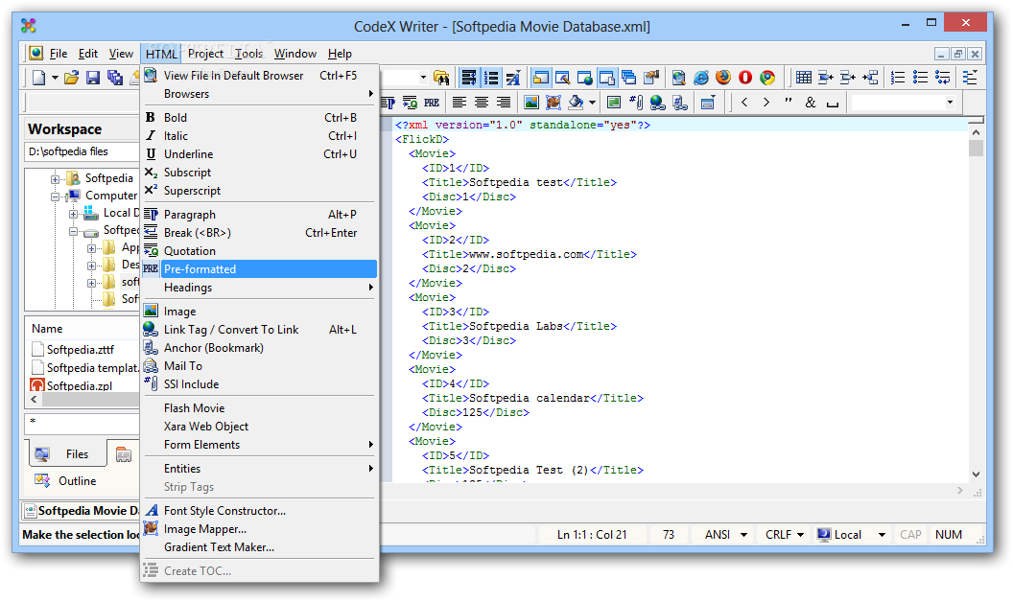The width and height of the screenshot is (1013, 602).
Task: Select View File In Default Browser
Action: coord(259,76)
